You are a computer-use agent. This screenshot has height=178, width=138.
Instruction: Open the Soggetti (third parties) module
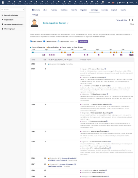pos(15,2)
